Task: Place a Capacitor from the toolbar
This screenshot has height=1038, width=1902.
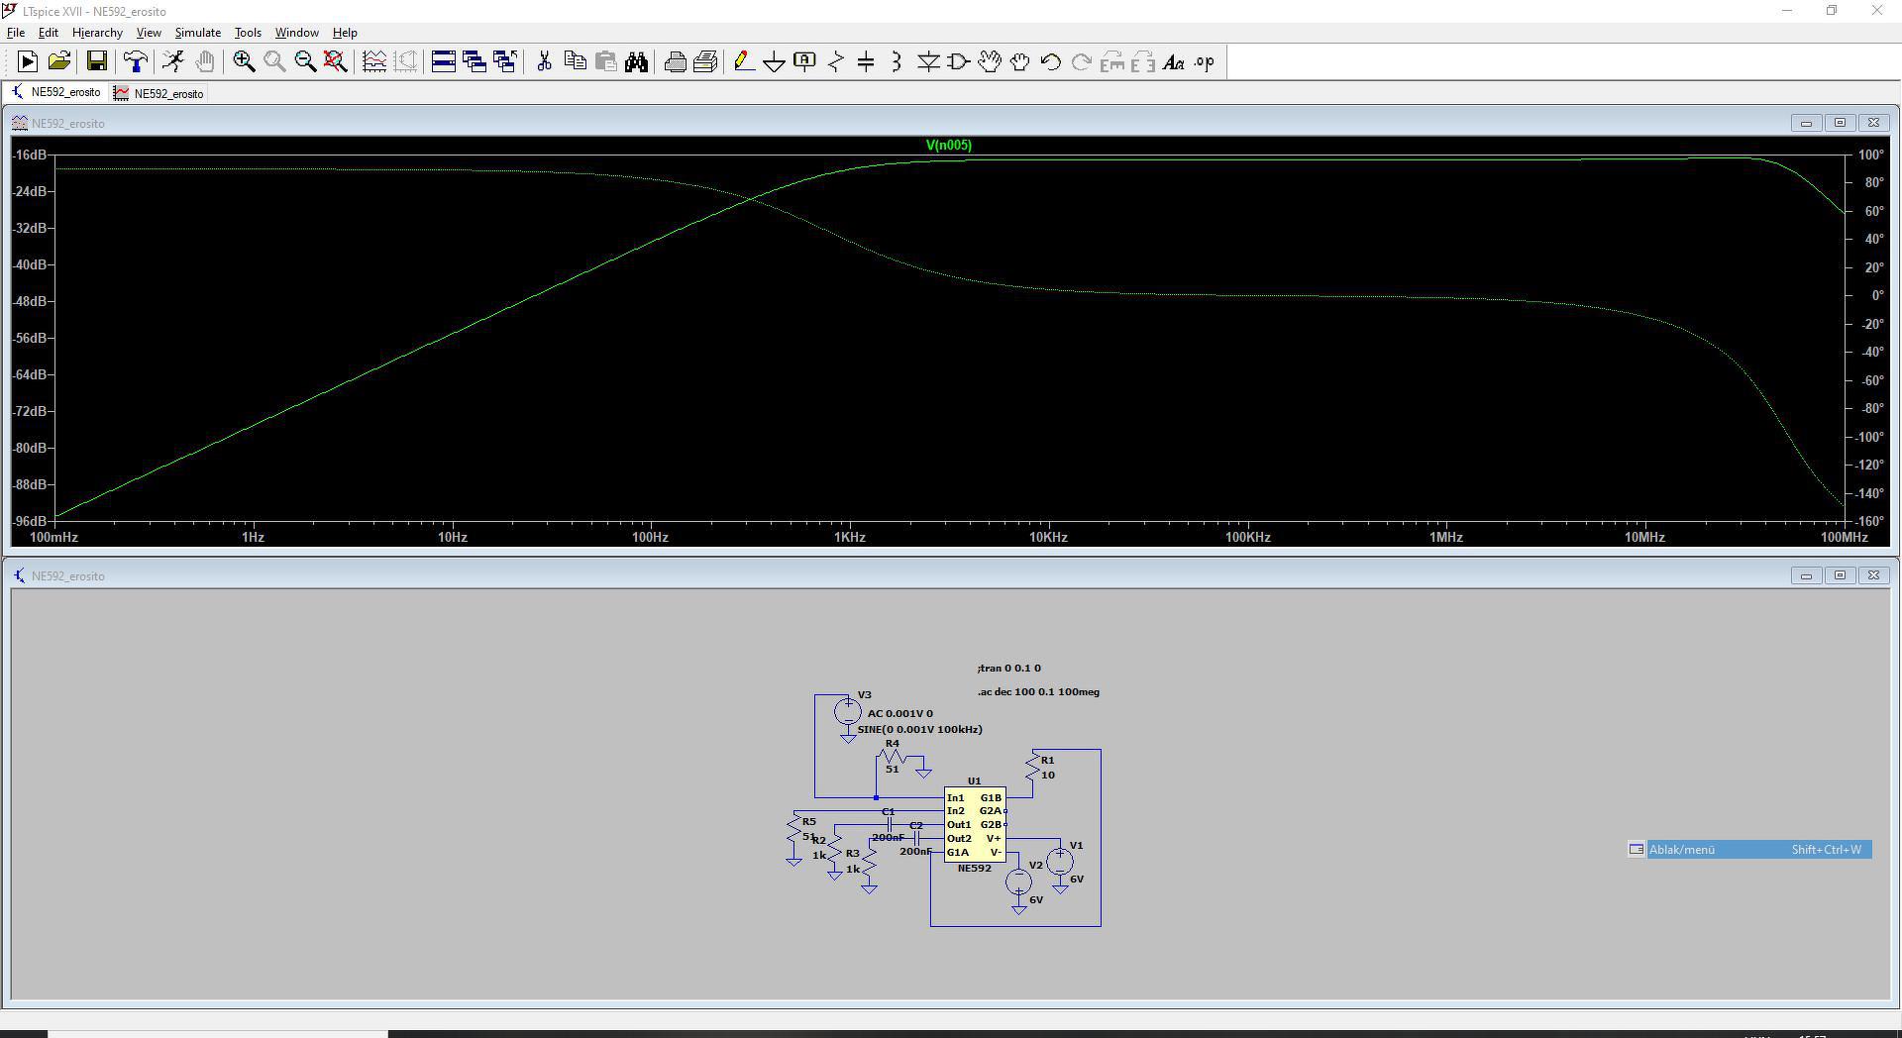Action: click(866, 61)
